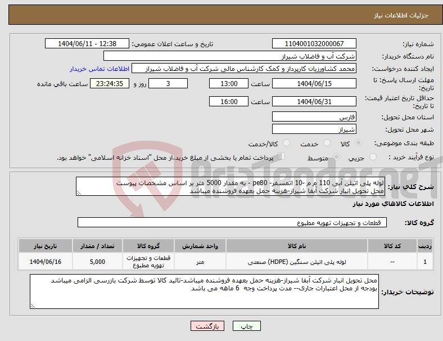
Task: Click the response deadline date 1404/06/15
Action: click(x=314, y=83)
